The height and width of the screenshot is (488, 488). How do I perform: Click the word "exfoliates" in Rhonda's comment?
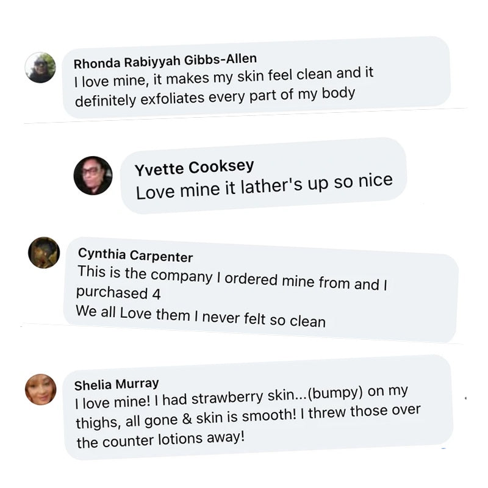point(177,98)
